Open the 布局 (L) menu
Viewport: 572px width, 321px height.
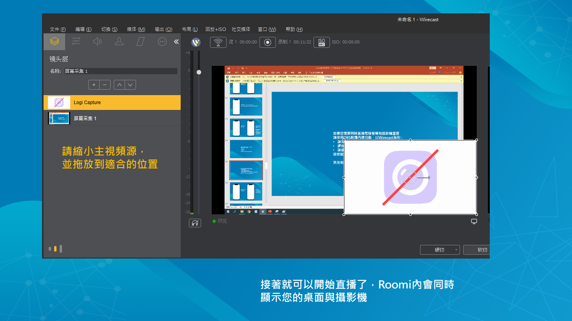(x=189, y=29)
